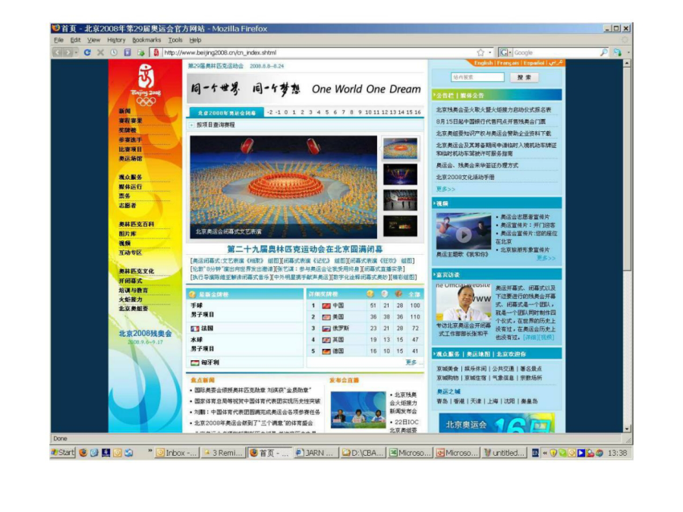Click the Germany flag in medal table
The image size is (683, 512).
tap(326, 351)
